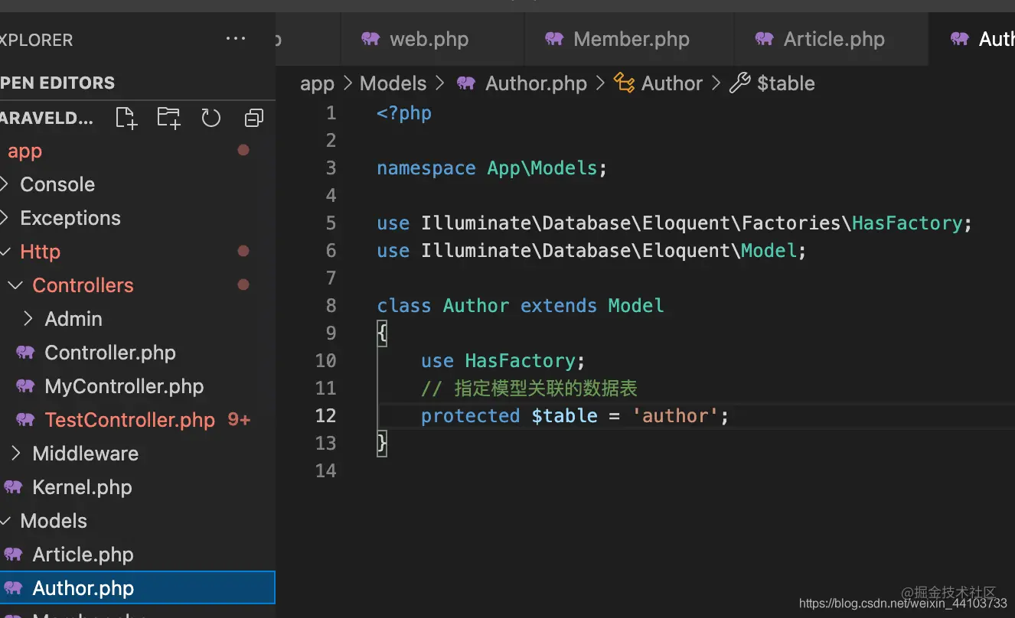Click 'namespace' keyword on line 3

click(x=426, y=168)
